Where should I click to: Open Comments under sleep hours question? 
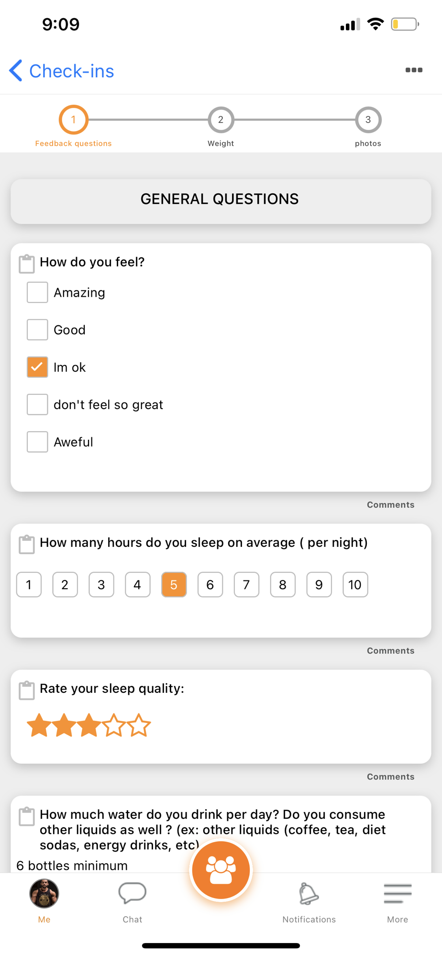pyautogui.click(x=390, y=651)
